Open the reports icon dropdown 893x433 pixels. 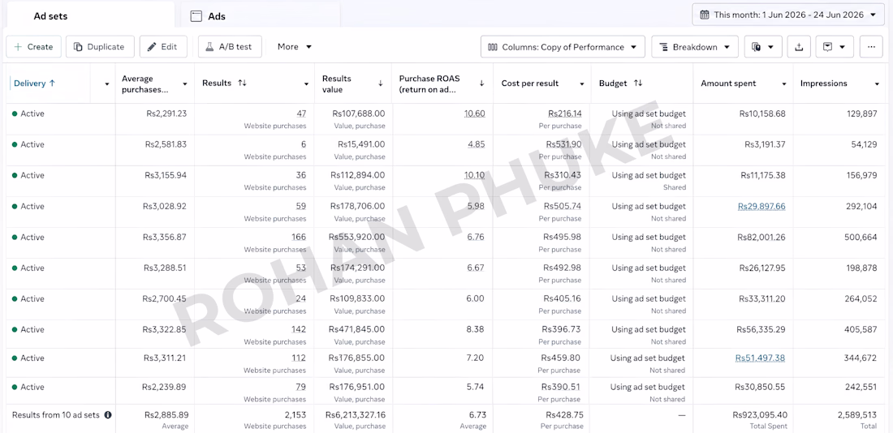click(x=835, y=47)
